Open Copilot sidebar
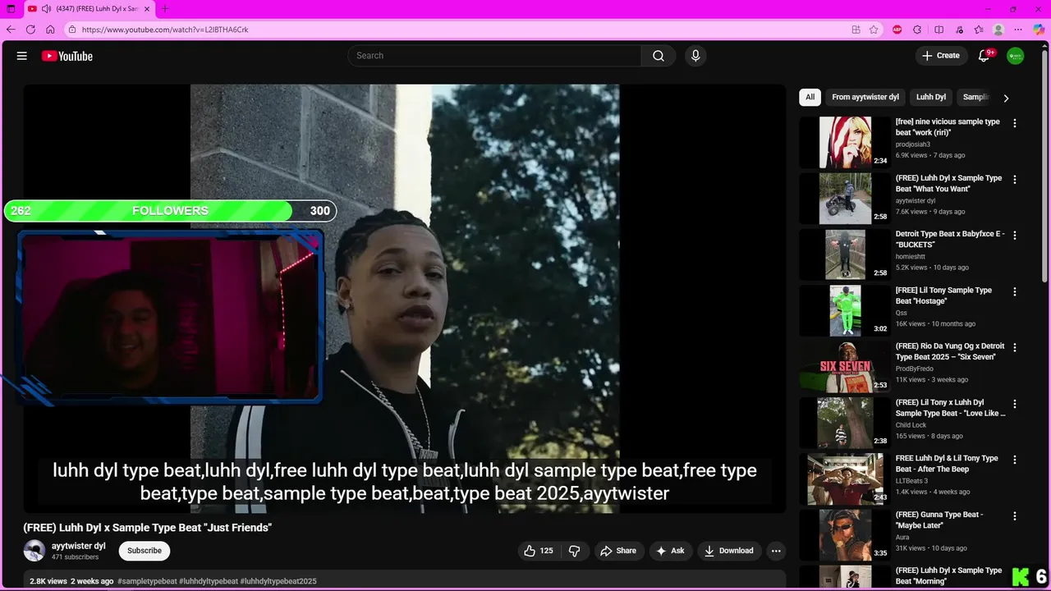Viewport: 1051px width, 591px height. (1039, 30)
